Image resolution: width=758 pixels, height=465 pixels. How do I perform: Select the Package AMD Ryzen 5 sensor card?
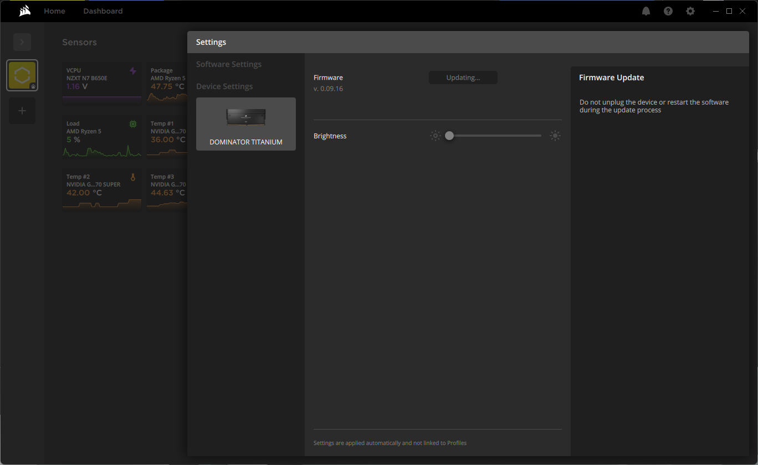[x=167, y=83]
